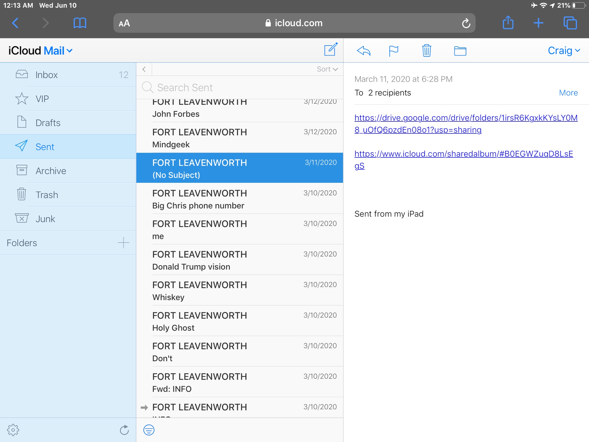Tap the Safari forward arrow
This screenshot has height=442, width=589.
coord(45,23)
